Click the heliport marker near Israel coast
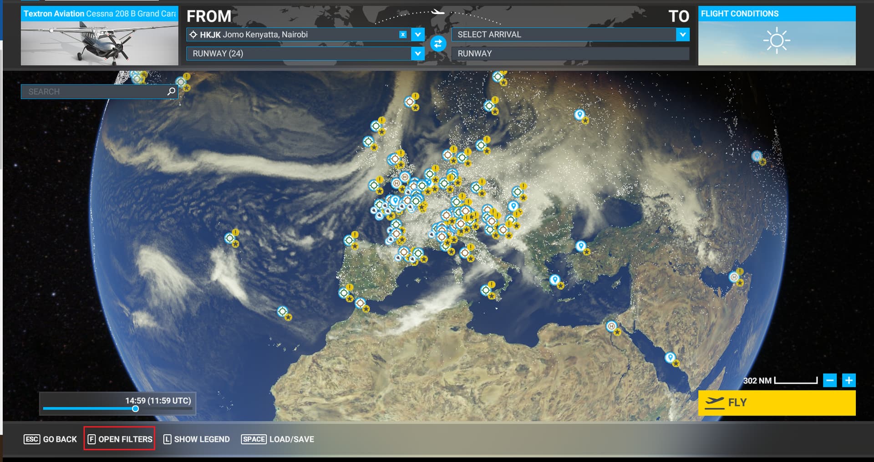 (734, 277)
